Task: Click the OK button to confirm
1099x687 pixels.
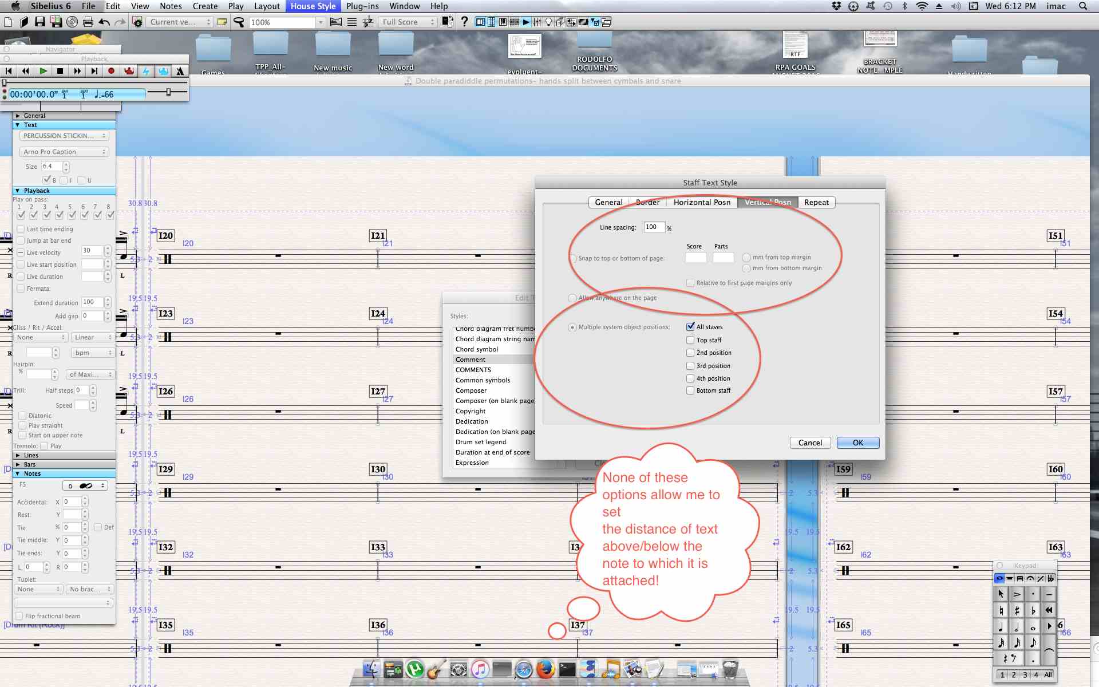Action: pyautogui.click(x=857, y=441)
